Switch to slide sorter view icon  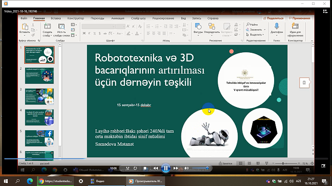click(249, 163)
